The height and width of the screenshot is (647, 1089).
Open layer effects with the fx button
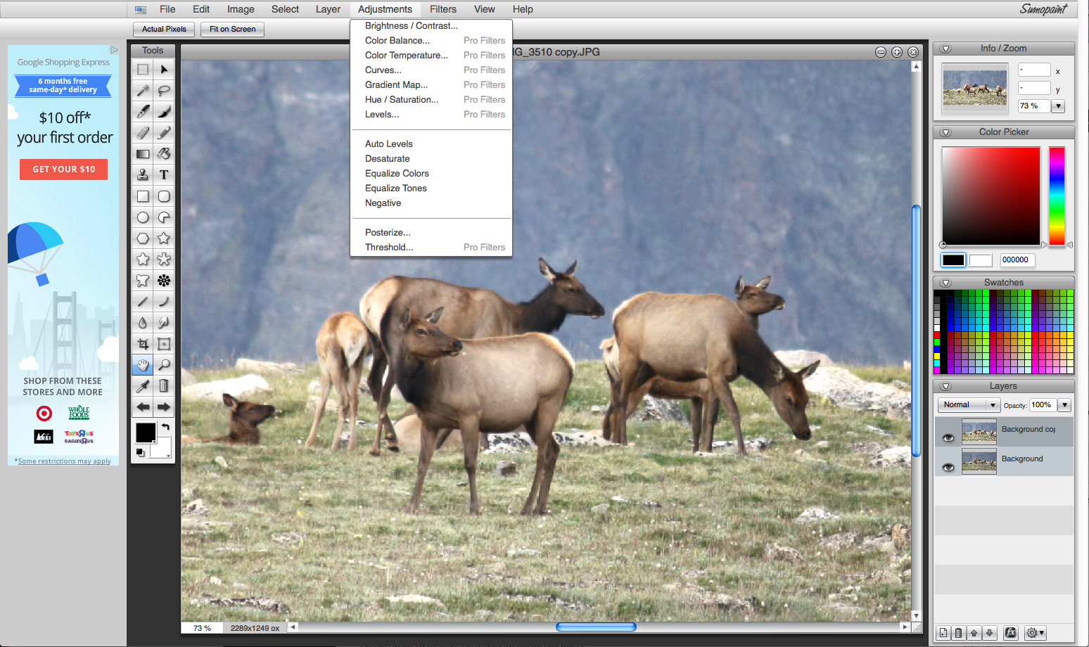1010,633
